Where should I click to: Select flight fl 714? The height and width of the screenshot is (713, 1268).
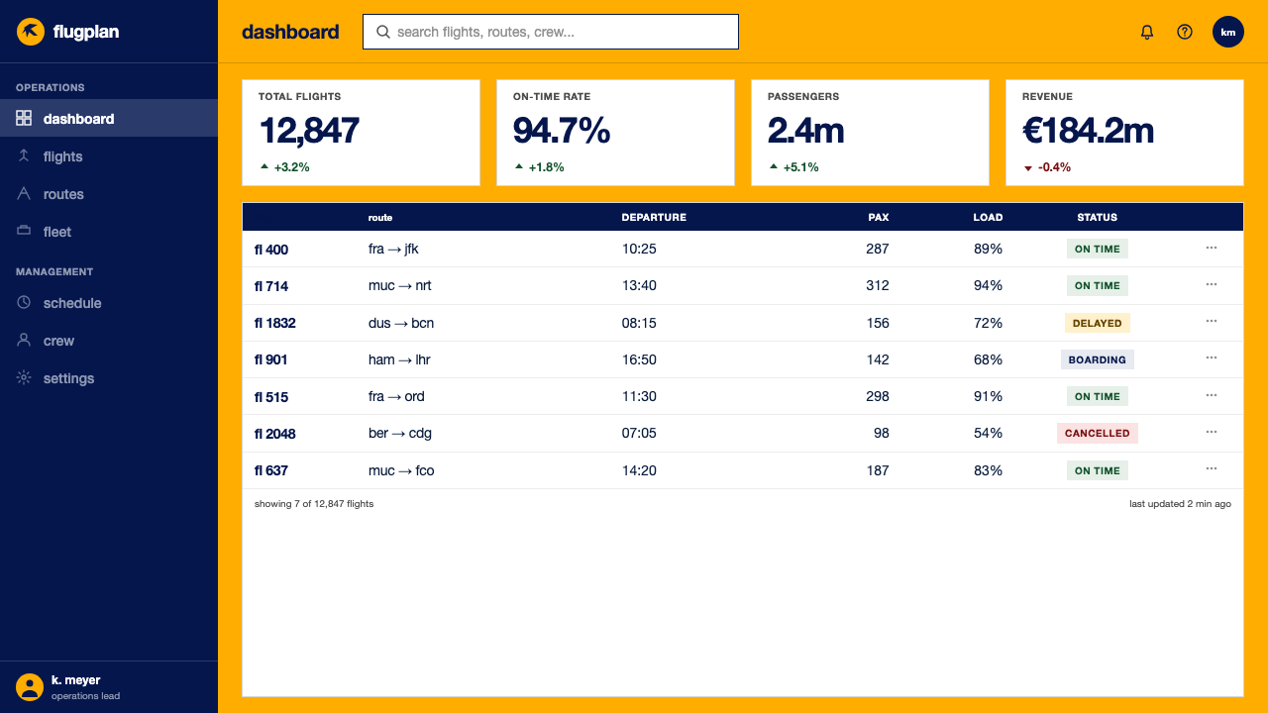tap(271, 286)
